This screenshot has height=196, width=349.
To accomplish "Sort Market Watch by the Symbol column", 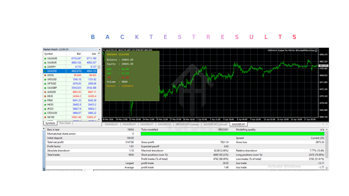I will pyautogui.click(x=49, y=54).
